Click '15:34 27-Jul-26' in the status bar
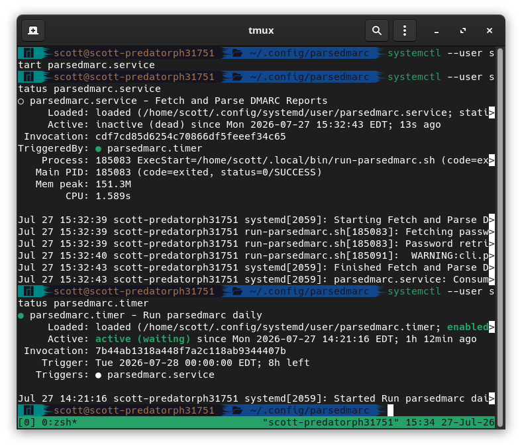 tap(450, 422)
